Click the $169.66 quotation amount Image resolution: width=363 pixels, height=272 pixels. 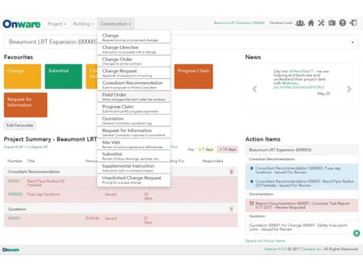pos(92,218)
